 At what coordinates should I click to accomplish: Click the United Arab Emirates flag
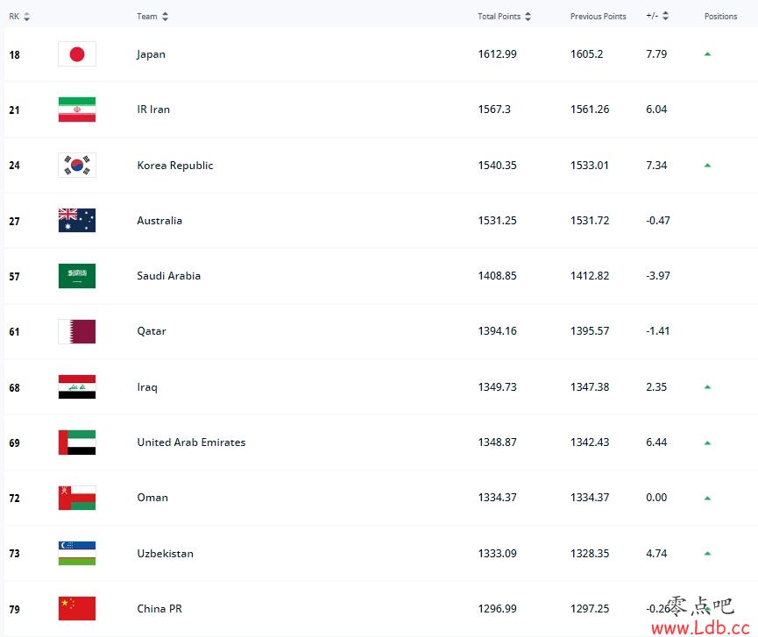coord(77,442)
